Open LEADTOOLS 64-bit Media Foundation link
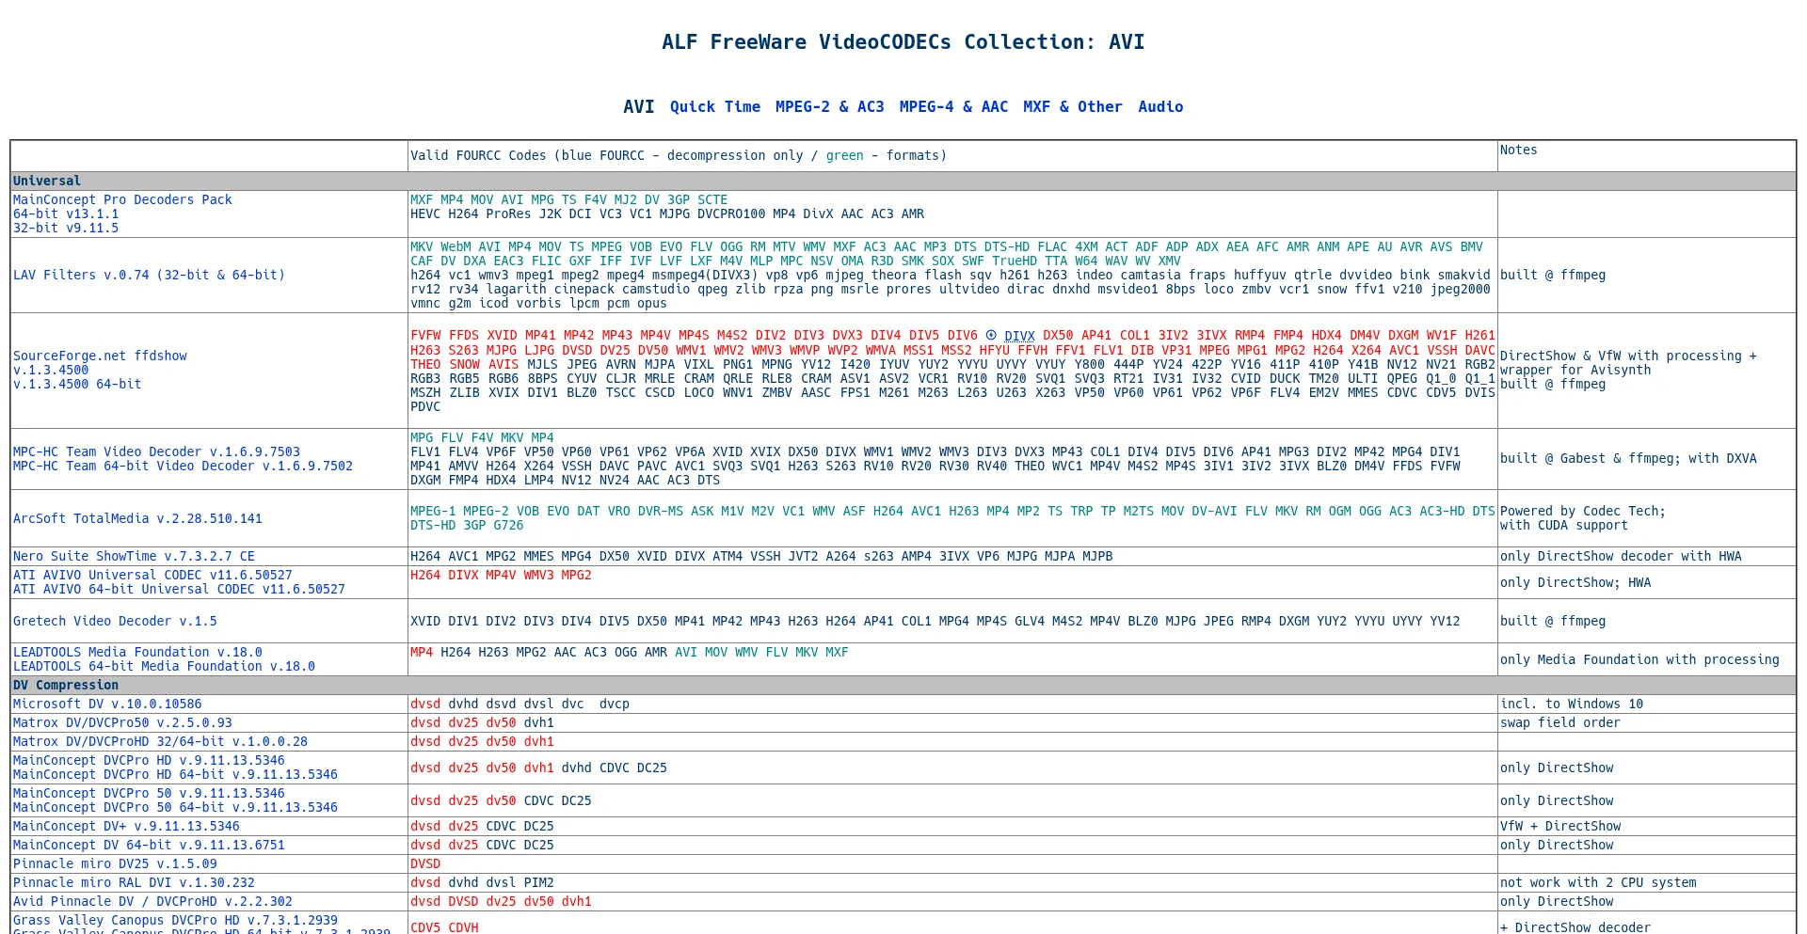This screenshot has height=934, width=1807. click(x=164, y=666)
